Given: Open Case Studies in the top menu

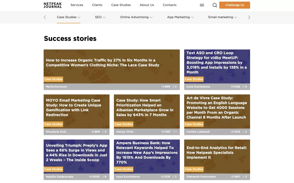Looking at the screenshot, I should [x=121, y=5].
